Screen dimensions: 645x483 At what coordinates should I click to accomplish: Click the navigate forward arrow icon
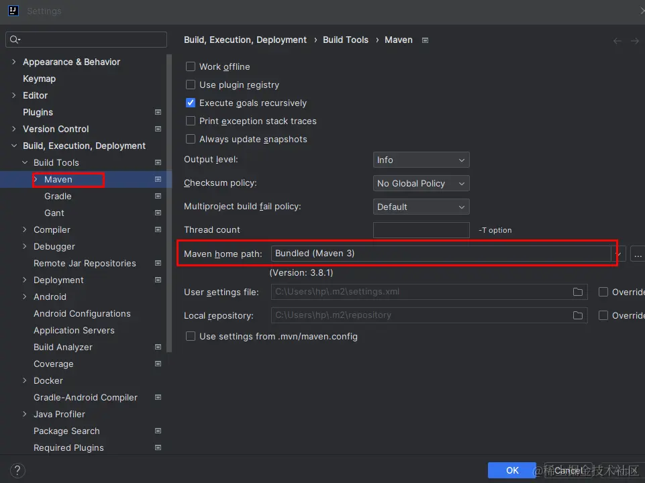pyautogui.click(x=635, y=41)
